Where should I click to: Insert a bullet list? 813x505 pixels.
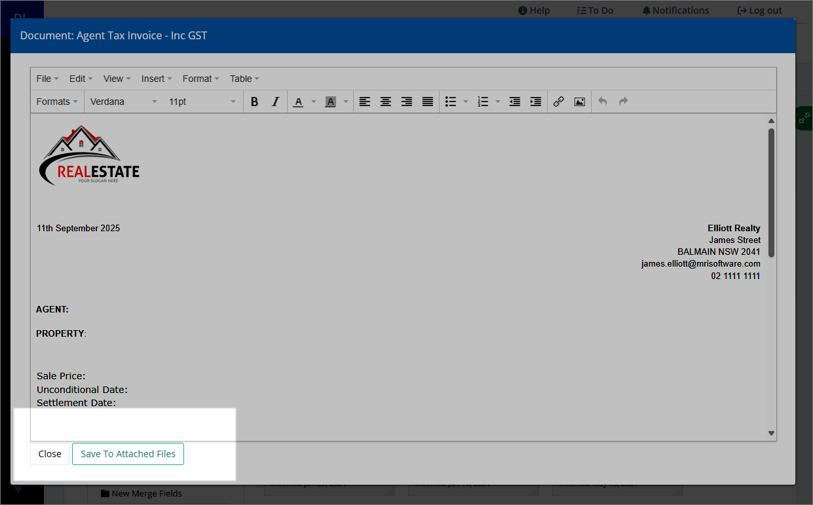(x=451, y=102)
